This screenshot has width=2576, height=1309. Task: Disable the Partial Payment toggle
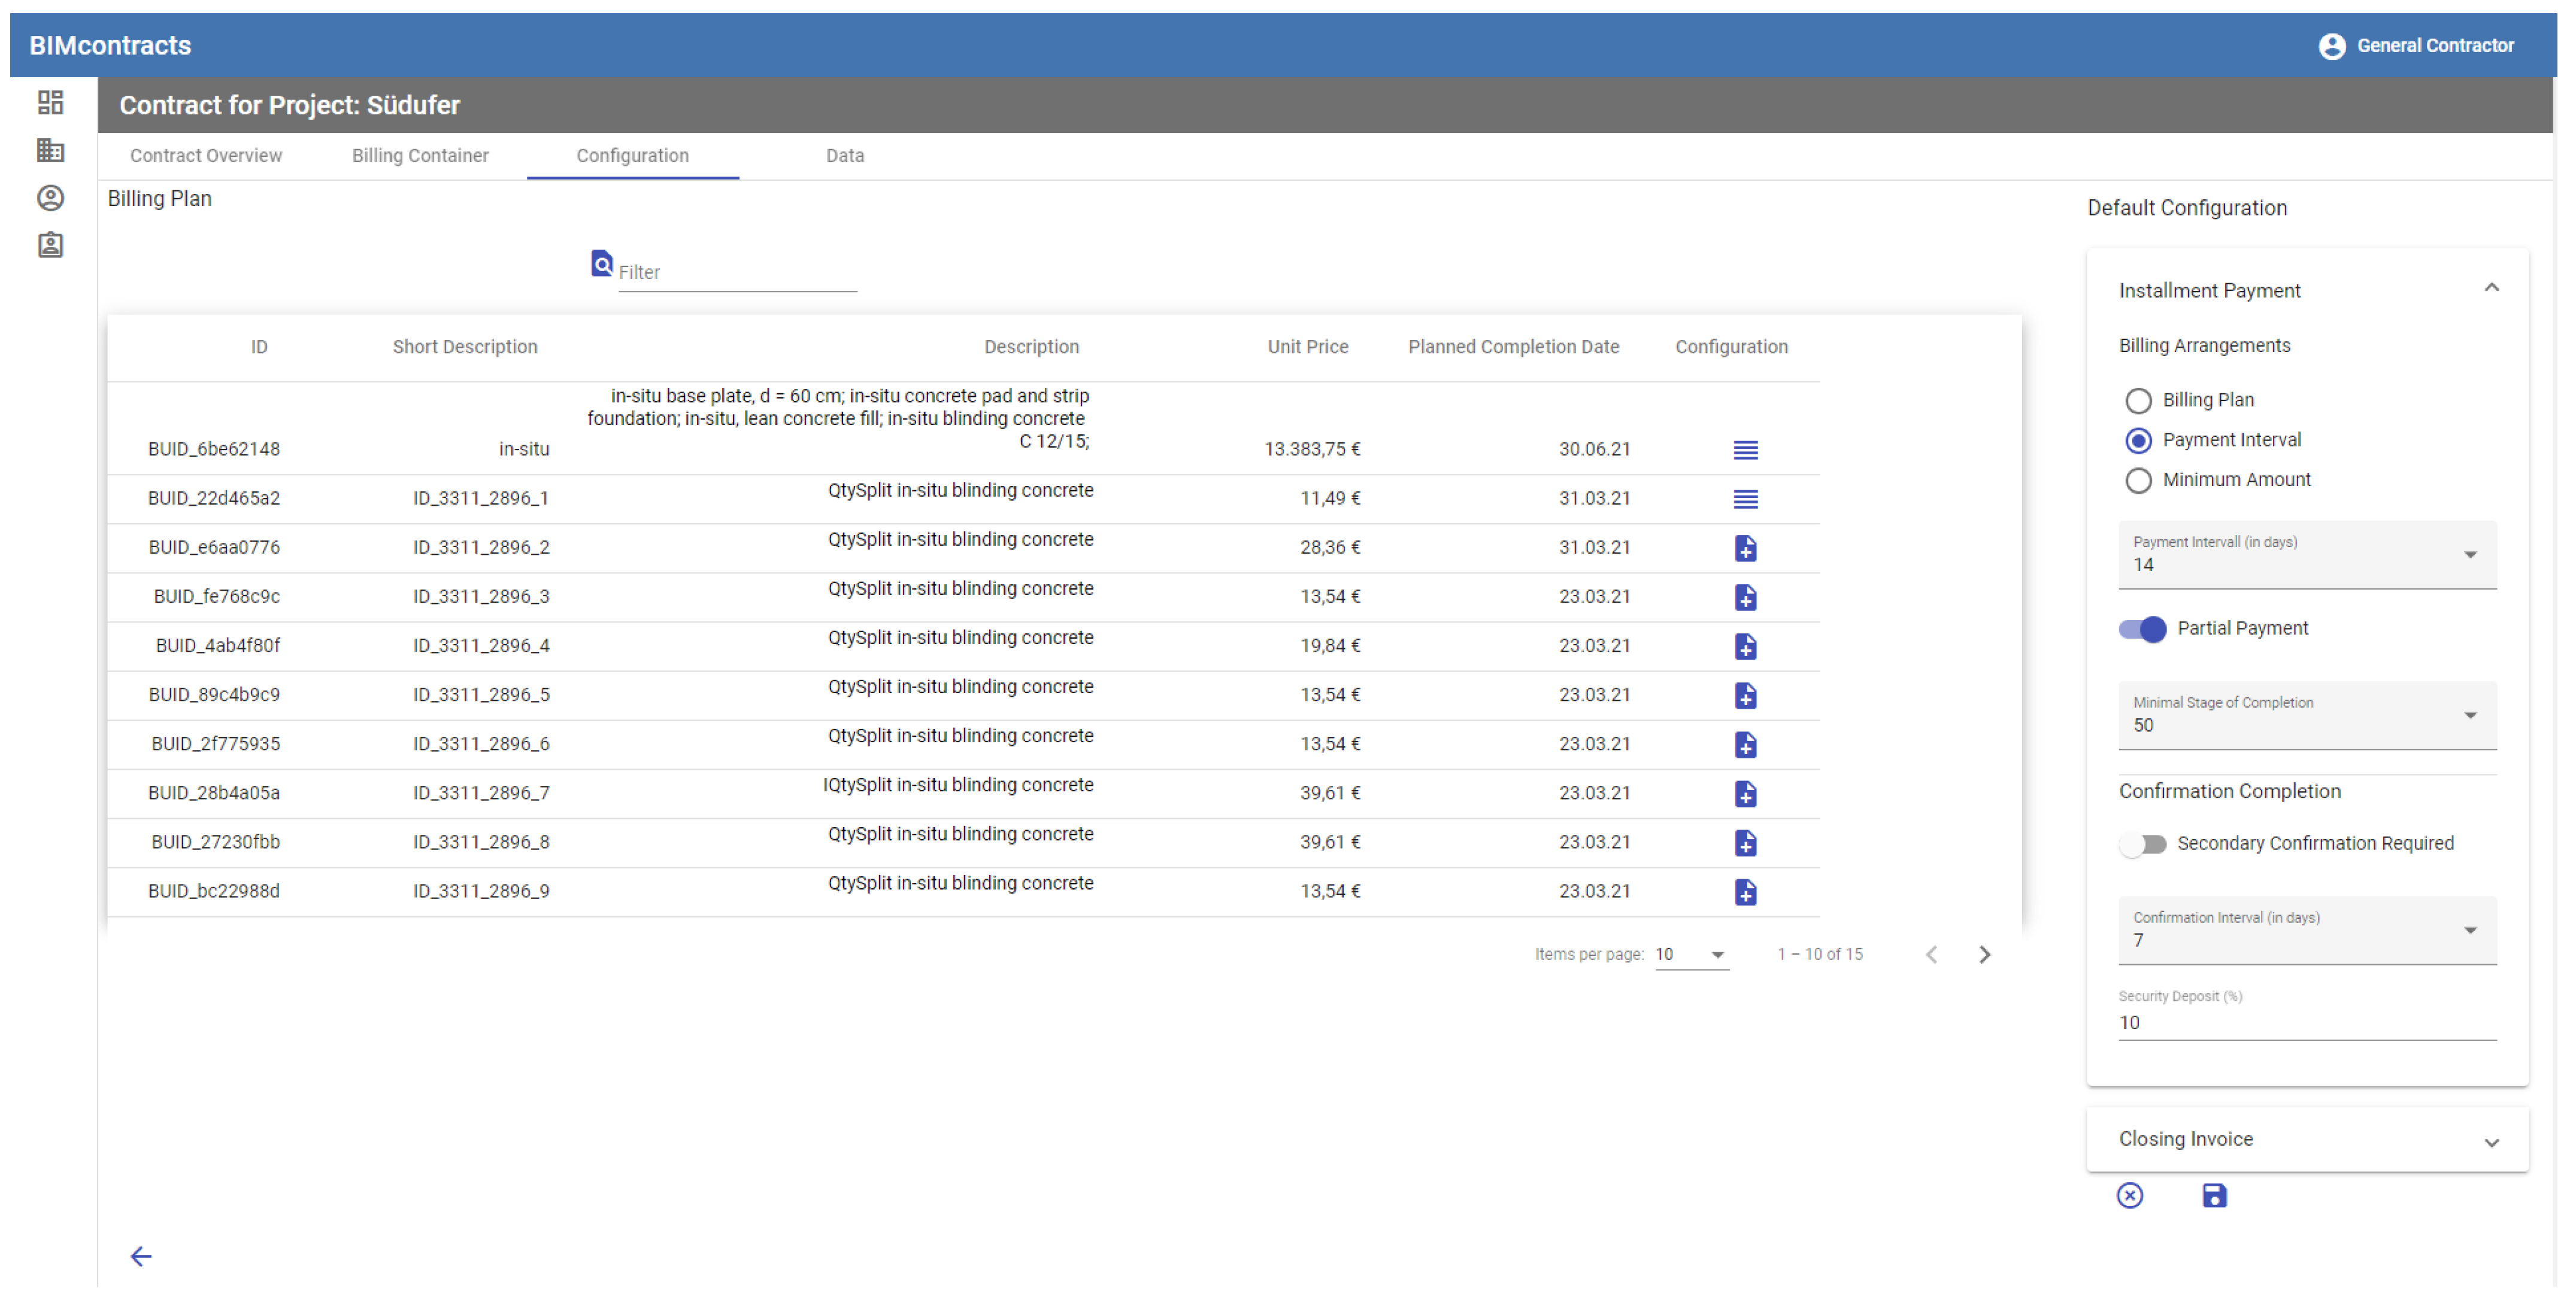click(x=2142, y=628)
